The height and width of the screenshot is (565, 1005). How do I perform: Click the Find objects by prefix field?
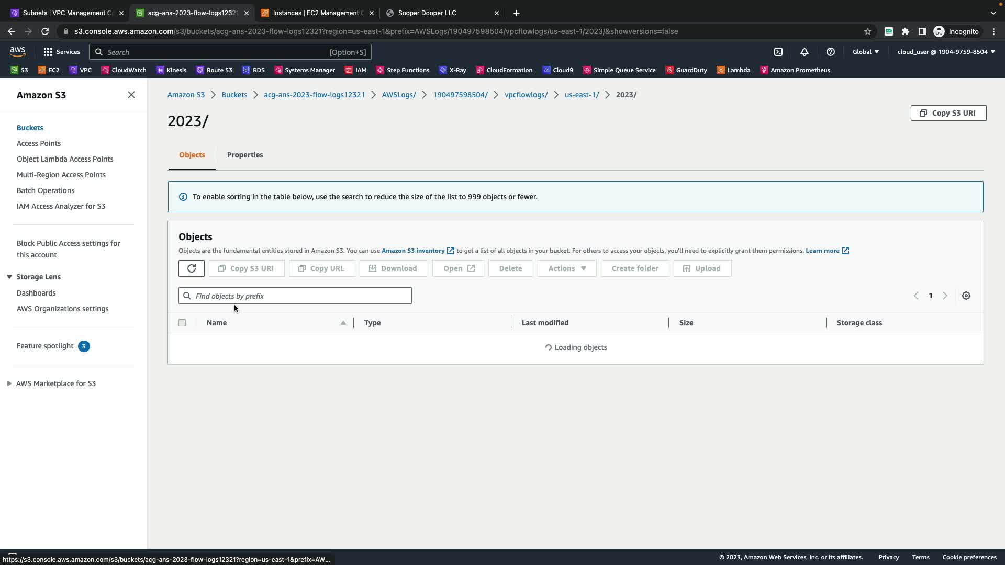coord(295,296)
